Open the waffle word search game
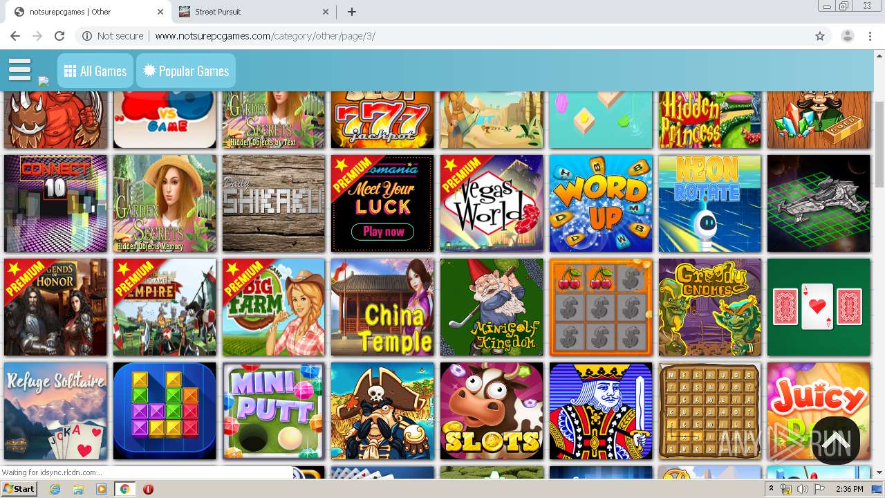This screenshot has width=885, height=498. 710,411
